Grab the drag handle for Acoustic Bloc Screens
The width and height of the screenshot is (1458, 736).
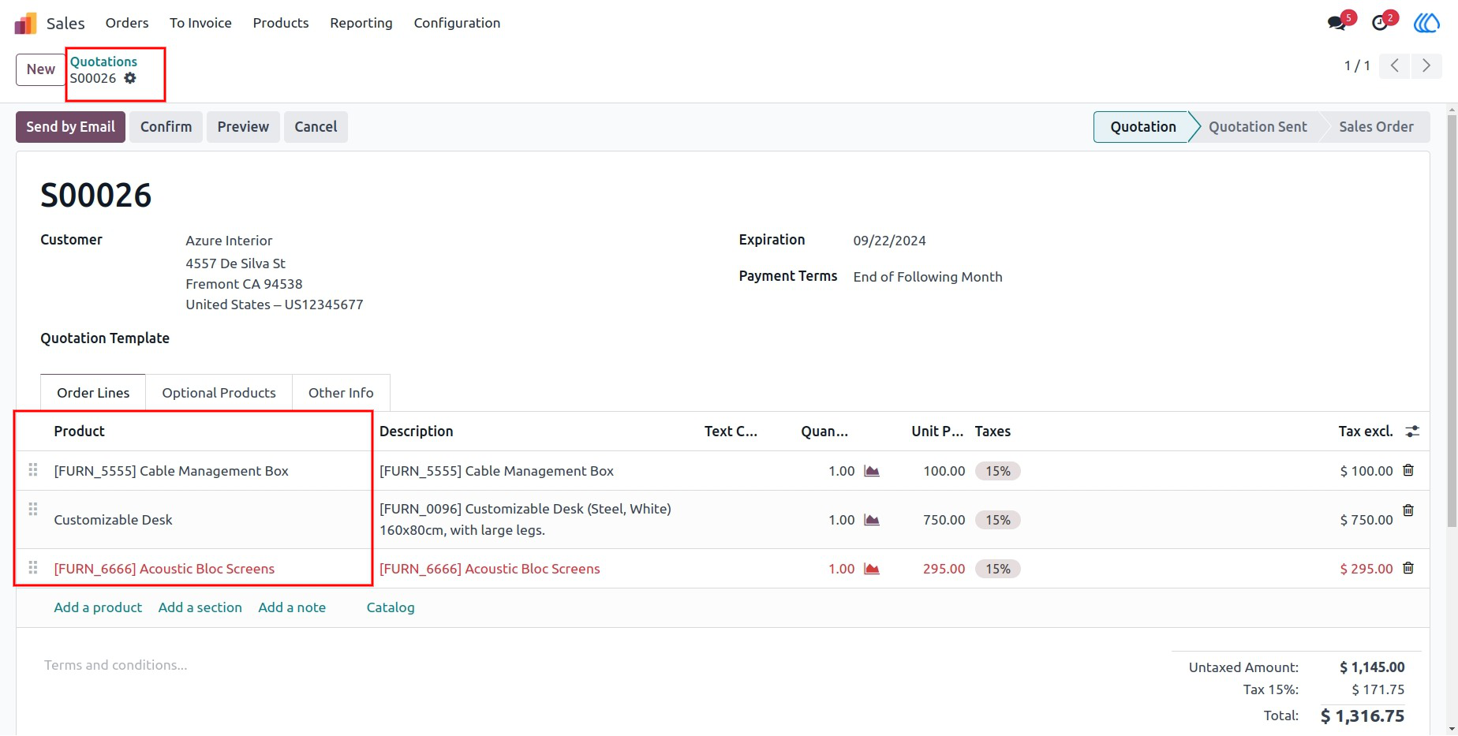(x=33, y=567)
